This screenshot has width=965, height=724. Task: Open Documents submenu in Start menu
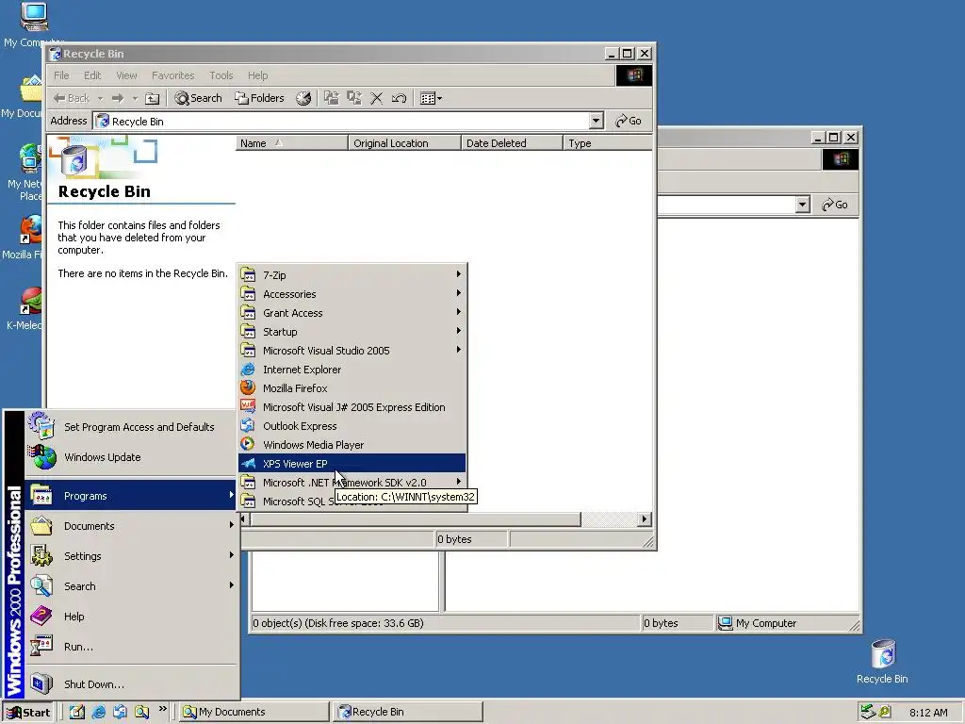[130, 526]
